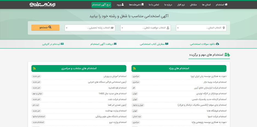Click the Iran Estekhdam logo
257x127 pixels.
tap(42, 5)
